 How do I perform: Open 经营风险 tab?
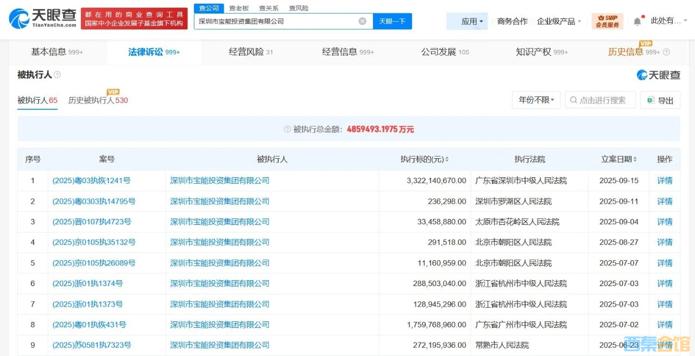(x=251, y=52)
